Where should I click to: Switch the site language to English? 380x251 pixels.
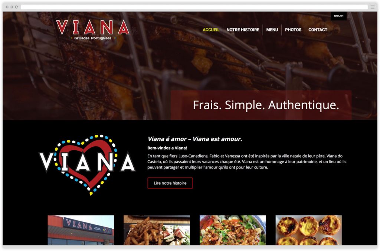[338, 16]
